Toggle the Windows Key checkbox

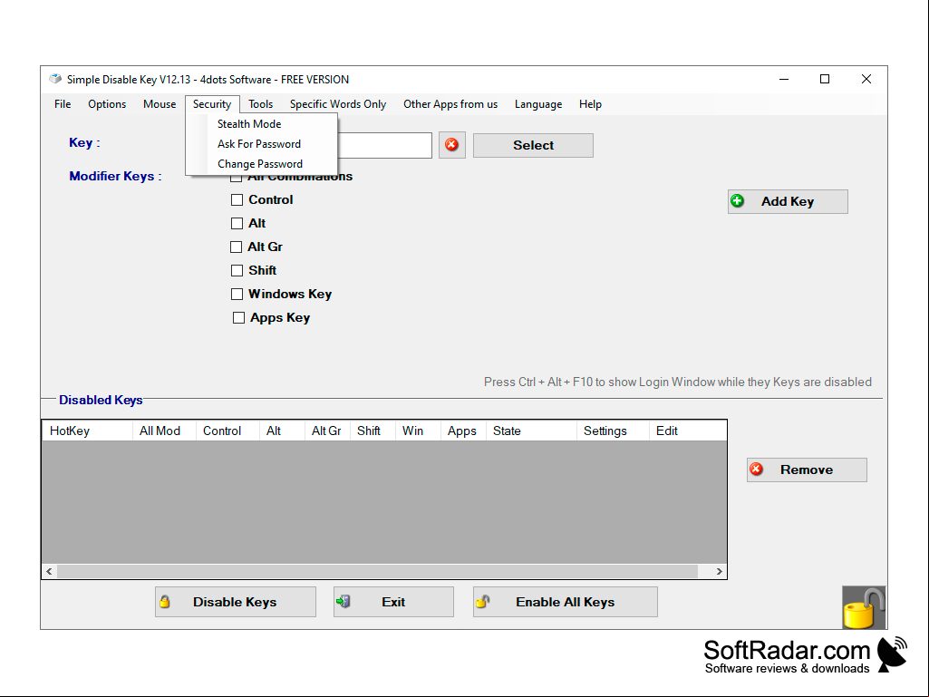coord(237,294)
